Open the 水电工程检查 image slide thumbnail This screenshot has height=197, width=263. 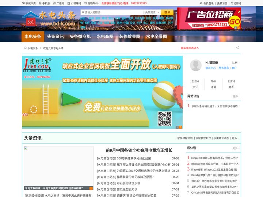tap(58, 168)
